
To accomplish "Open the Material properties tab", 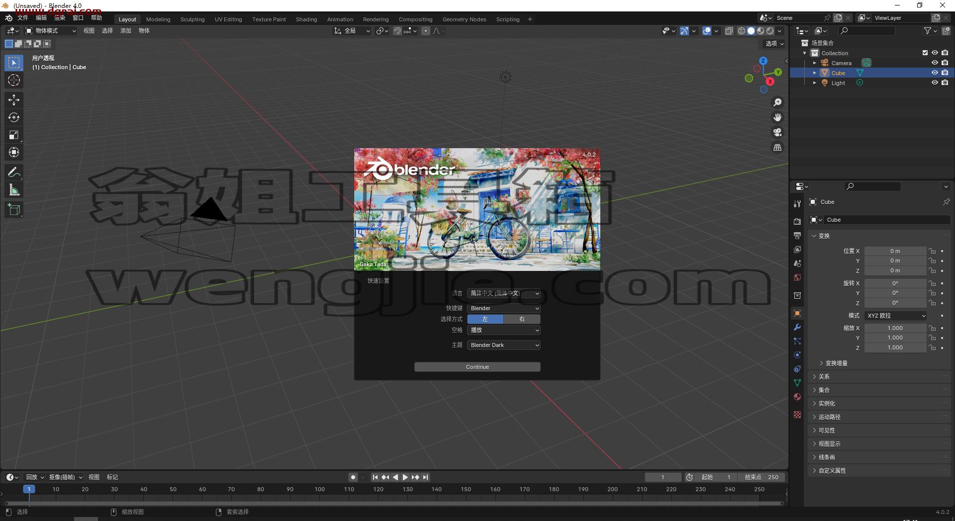I will [x=797, y=397].
